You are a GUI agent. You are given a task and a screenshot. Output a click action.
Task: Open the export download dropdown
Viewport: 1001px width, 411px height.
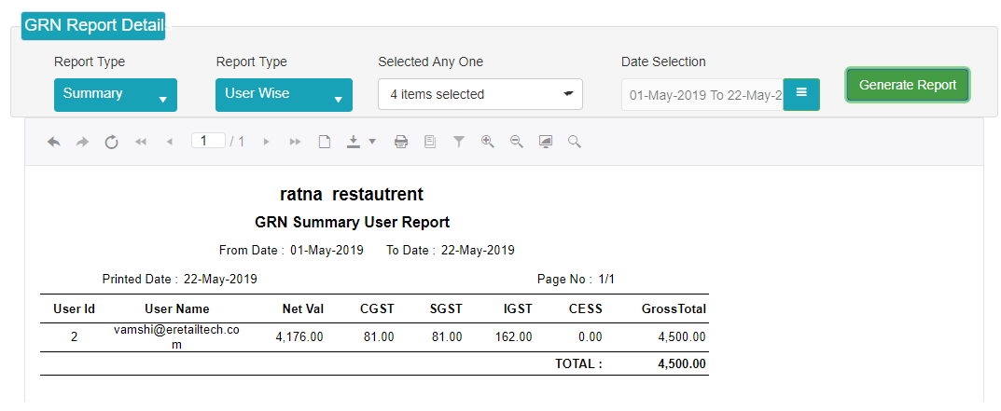361,142
